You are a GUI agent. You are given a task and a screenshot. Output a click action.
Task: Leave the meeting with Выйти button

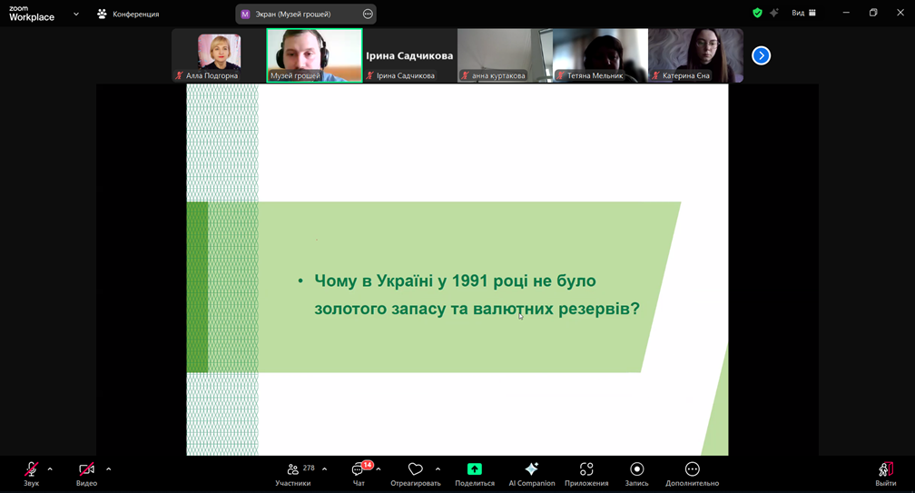coord(885,473)
